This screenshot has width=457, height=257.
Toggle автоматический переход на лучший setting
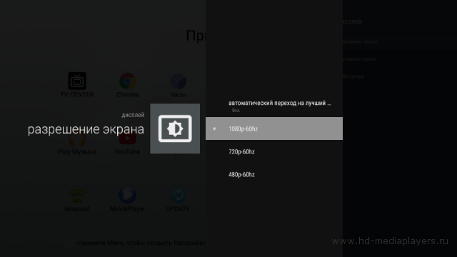point(274,106)
